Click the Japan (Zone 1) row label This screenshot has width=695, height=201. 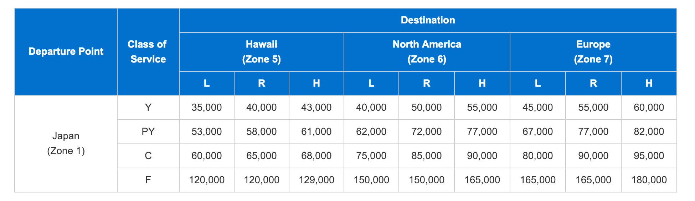click(66, 143)
